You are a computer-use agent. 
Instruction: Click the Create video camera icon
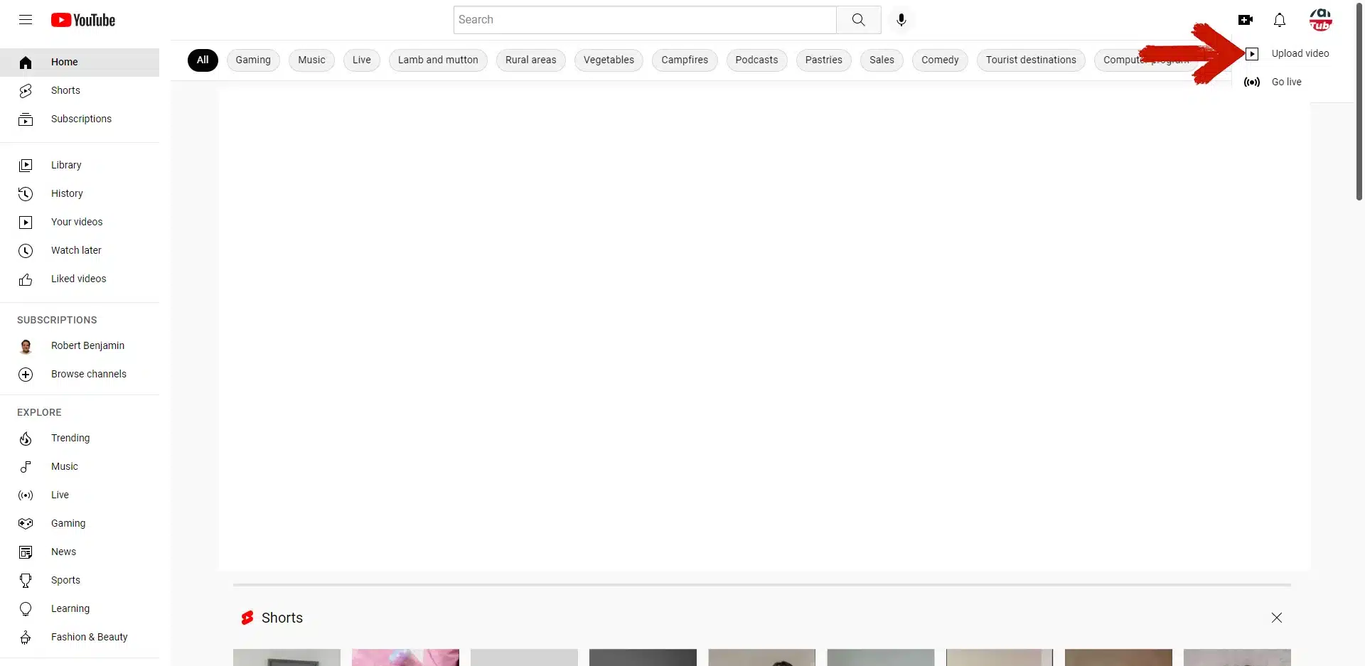[1245, 20]
